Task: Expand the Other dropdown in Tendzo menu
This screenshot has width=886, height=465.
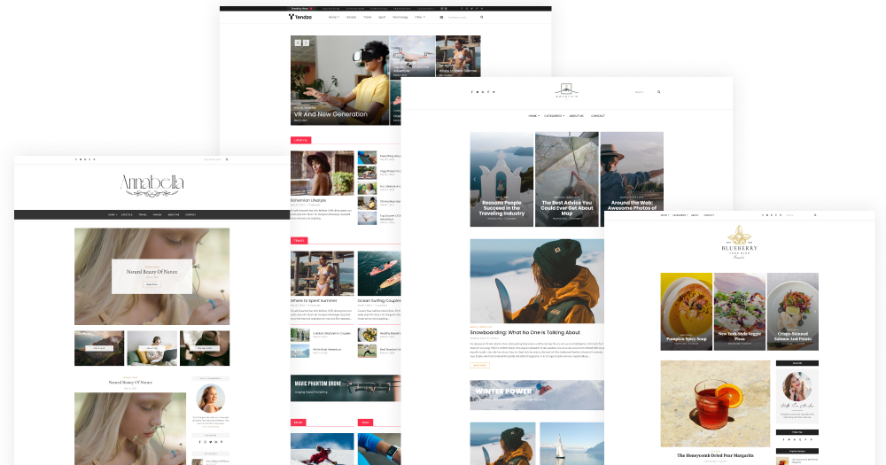Action: 419,17
